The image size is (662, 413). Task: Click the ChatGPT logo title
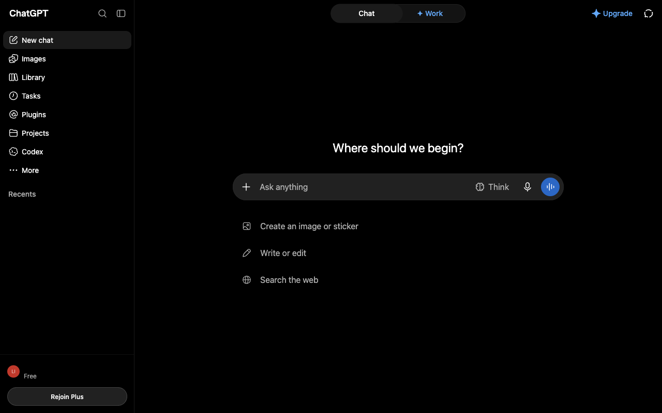tap(29, 13)
